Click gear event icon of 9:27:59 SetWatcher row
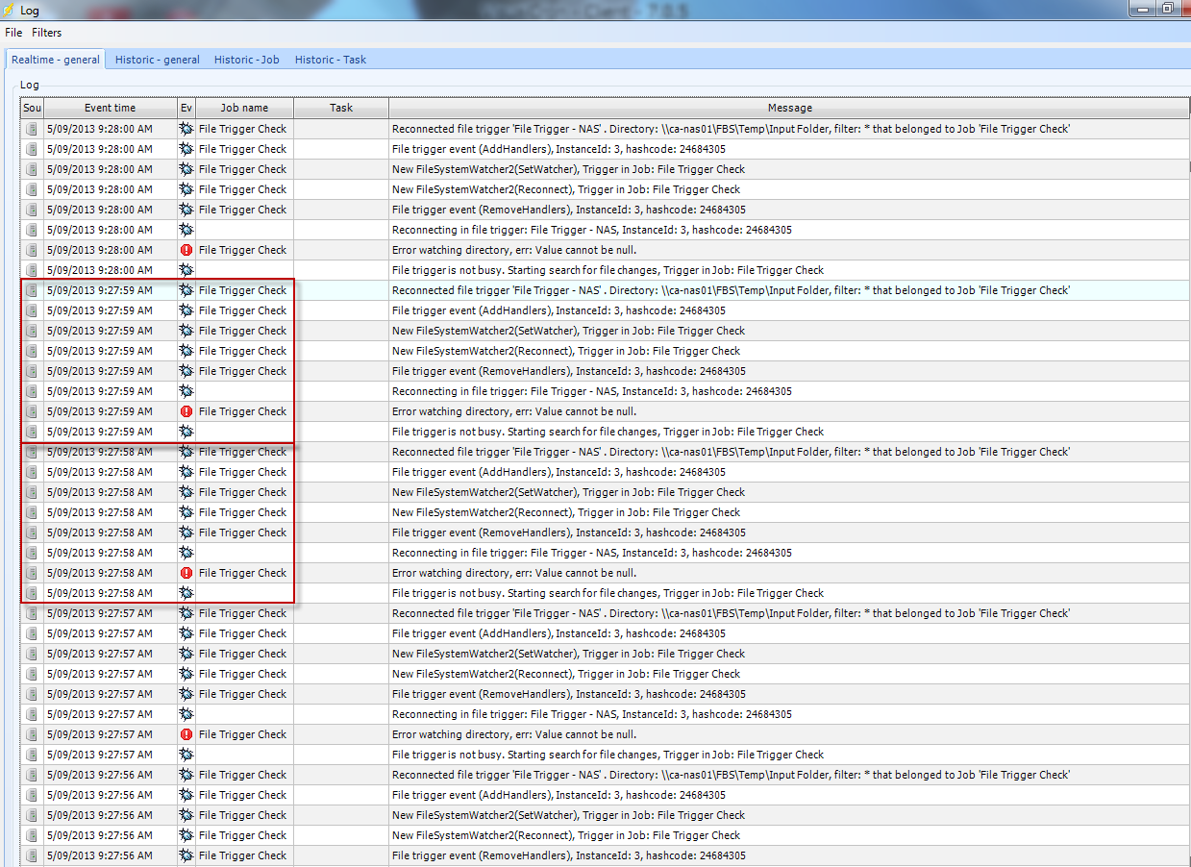The width and height of the screenshot is (1191, 867). click(x=186, y=331)
